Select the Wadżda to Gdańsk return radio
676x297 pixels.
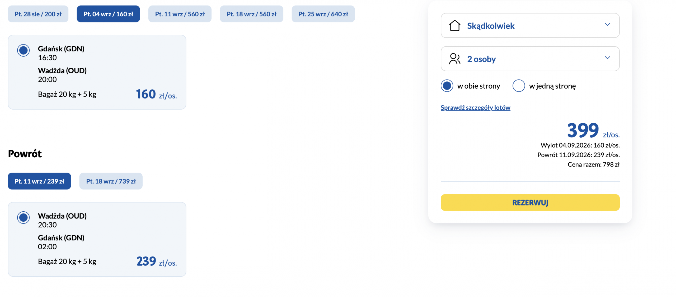click(24, 217)
